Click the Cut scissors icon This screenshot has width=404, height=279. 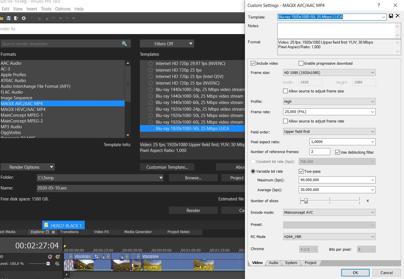pos(31,18)
